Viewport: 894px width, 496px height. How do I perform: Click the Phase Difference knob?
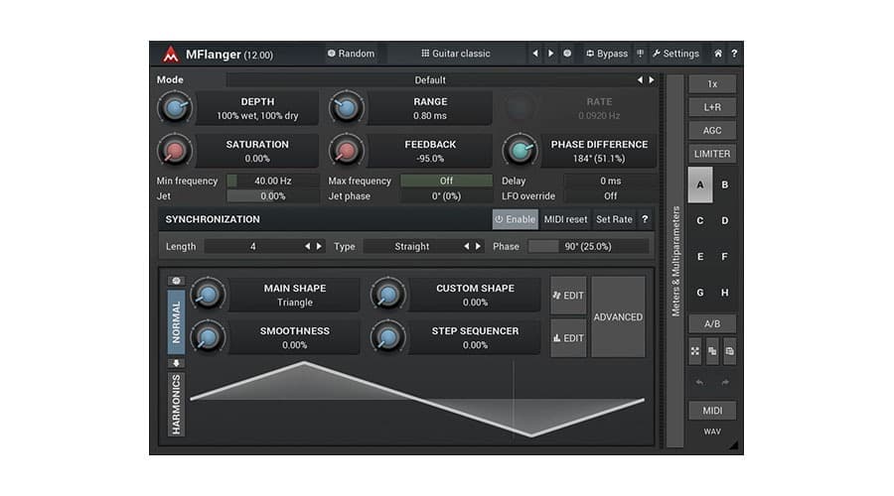(x=520, y=151)
